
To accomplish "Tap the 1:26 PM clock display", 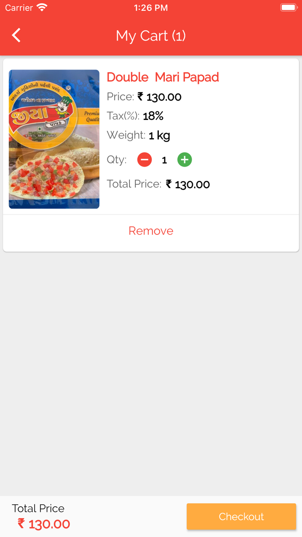I will coord(151,7).
